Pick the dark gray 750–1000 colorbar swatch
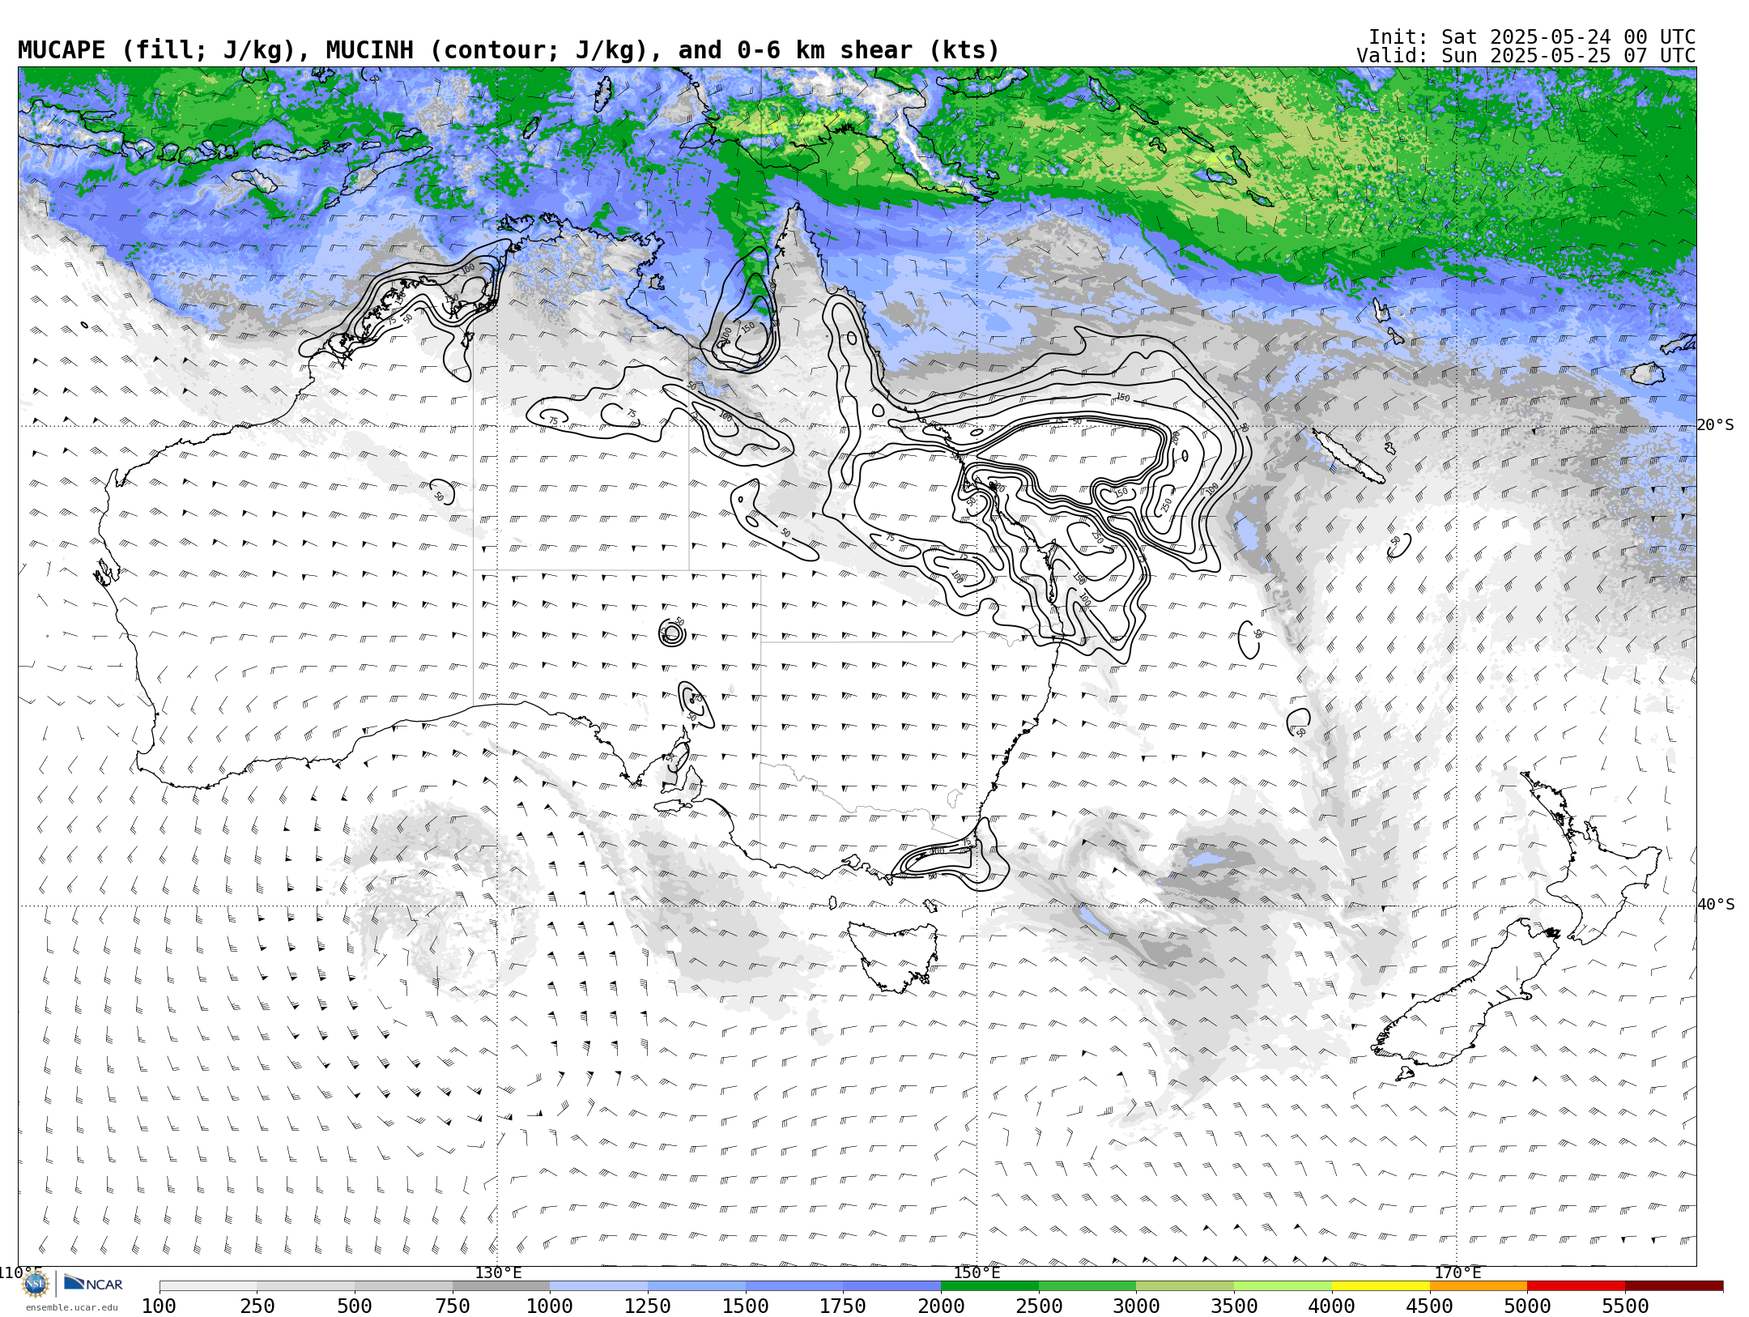 point(501,1286)
